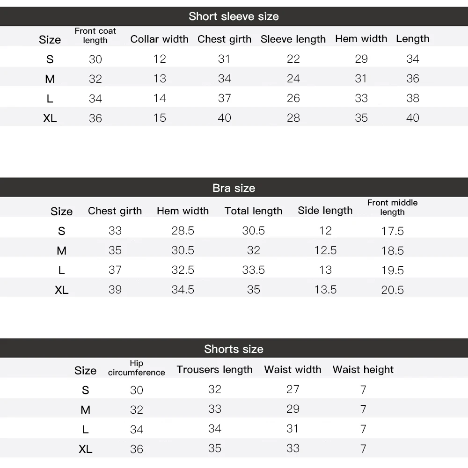Image resolution: width=468 pixels, height=468 pixels.
Task: Select the Collar width column header
Action: (160, 39)
